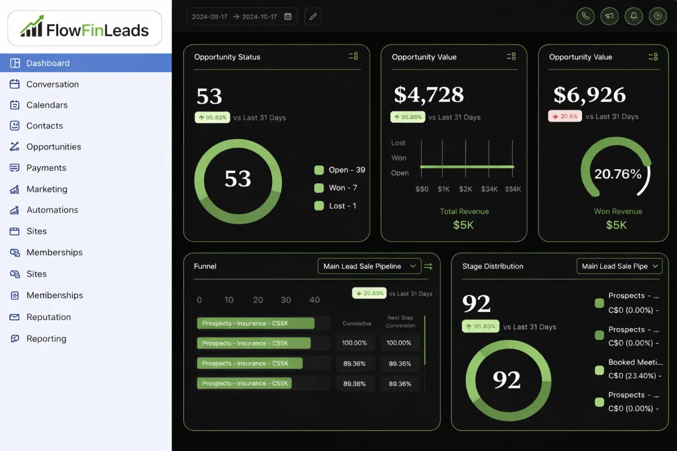Click the Calendars sidebar icon
Screen dimensions: 677x451
click(15, 105)
